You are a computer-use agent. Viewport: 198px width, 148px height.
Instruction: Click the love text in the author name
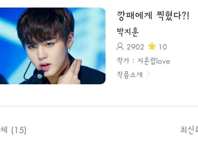click(163, 61)
